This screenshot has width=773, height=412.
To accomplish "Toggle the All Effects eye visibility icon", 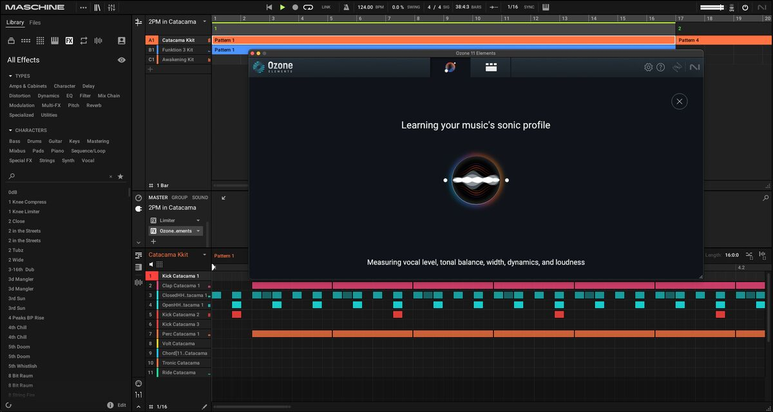I will coord(121,60).
